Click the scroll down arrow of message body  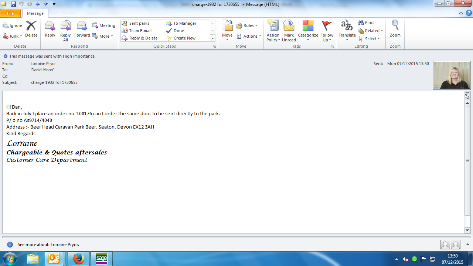pyautogui.click(x=467, y=230)
